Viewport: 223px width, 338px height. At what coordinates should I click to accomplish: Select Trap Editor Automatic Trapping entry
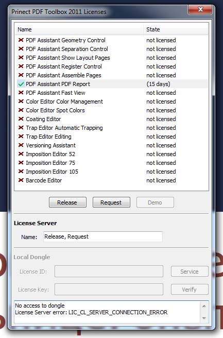click(x=112, y=128)
